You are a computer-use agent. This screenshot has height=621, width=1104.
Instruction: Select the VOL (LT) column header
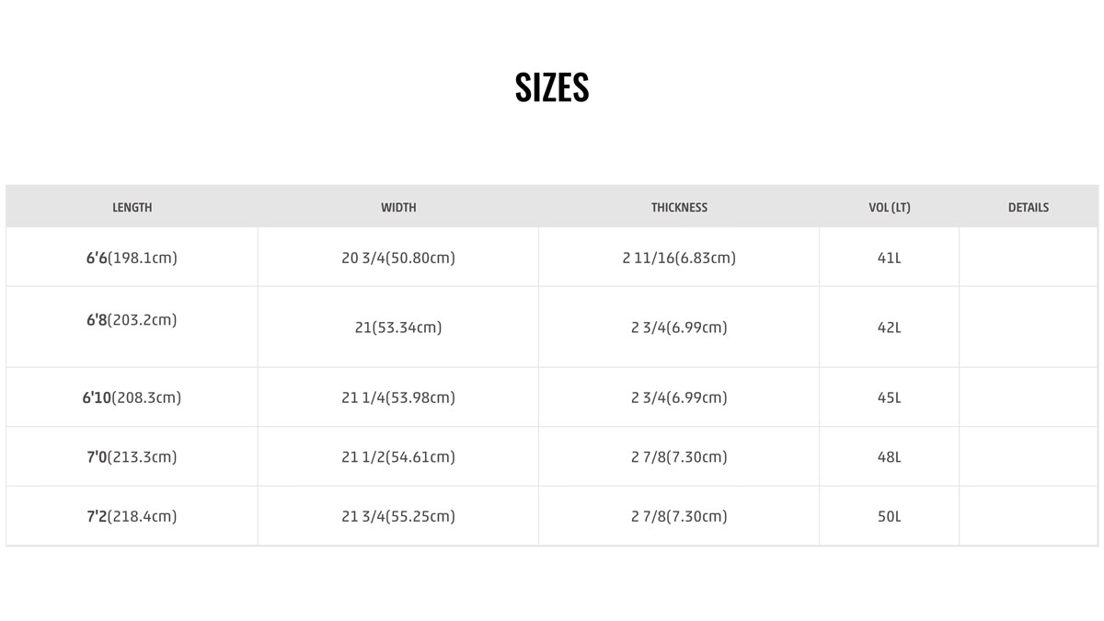click(889, 208)
